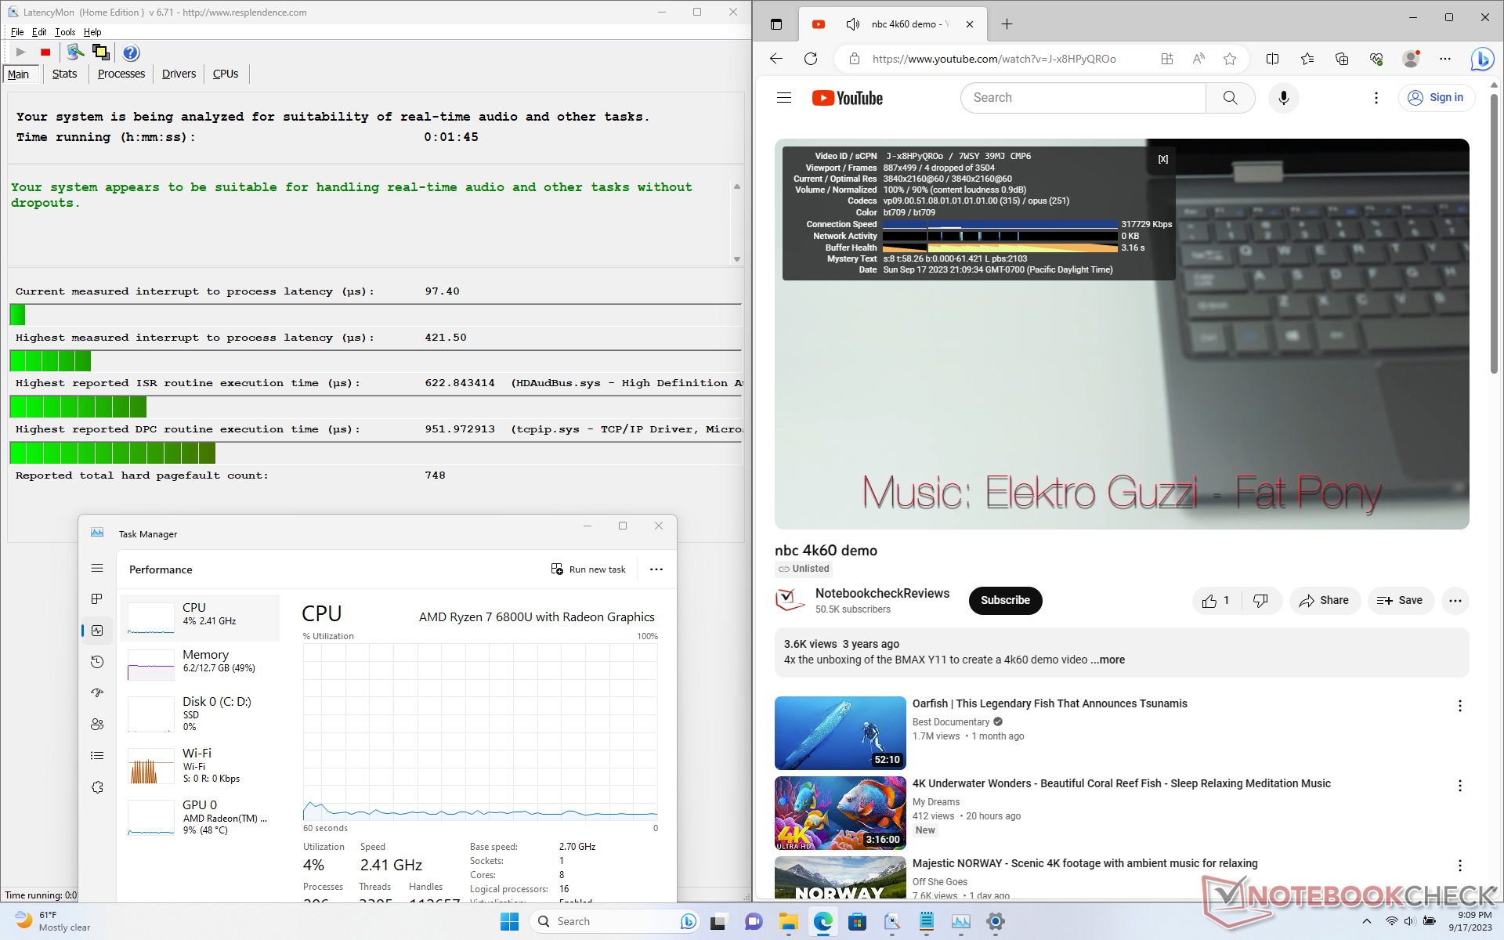Image resolution: width=1504 pixels, height=940 pixels.
Task: Open options for Oarfish video suggestion
Action: 1459,706
